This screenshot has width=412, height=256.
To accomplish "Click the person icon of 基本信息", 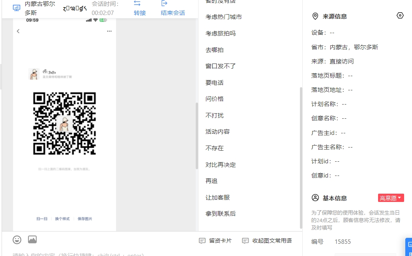I will pyautogui.click(x=315, y=198).
